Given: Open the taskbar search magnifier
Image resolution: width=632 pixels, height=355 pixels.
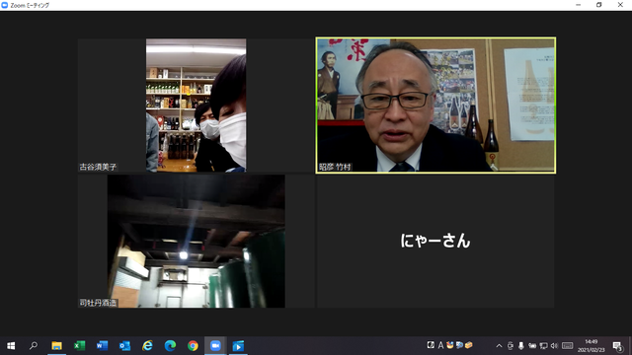Looking at the screenshot, I should pyautogui.click(x=34, y=346).
